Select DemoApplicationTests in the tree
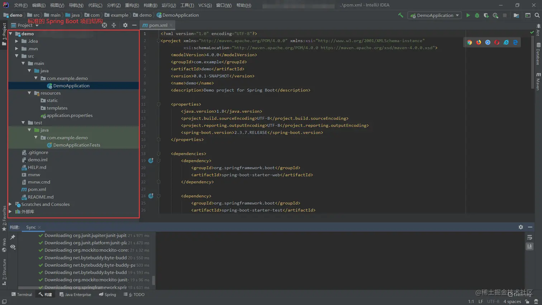This screenshot has height=305, width=542. click(x=76, y=145)
